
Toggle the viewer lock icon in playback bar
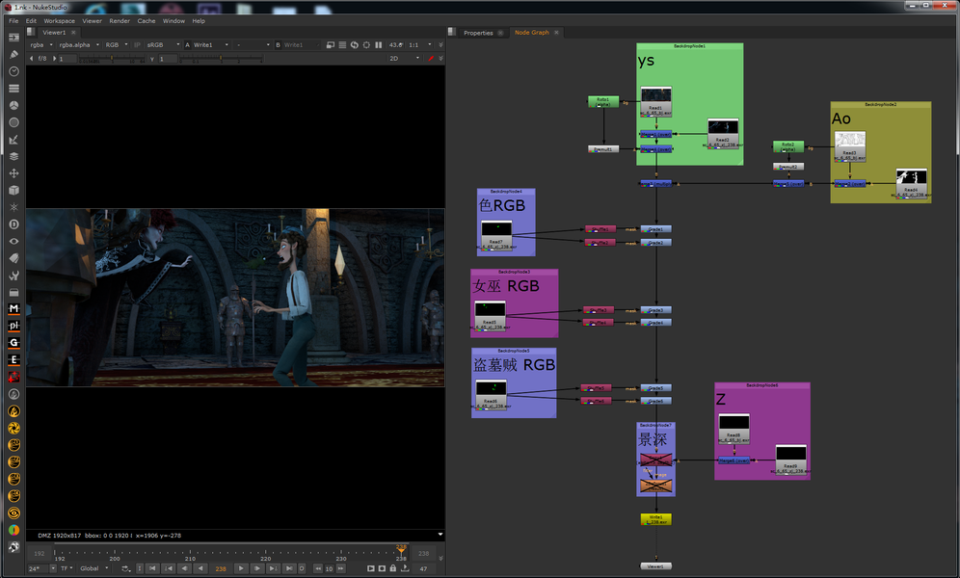click(393, 568)
